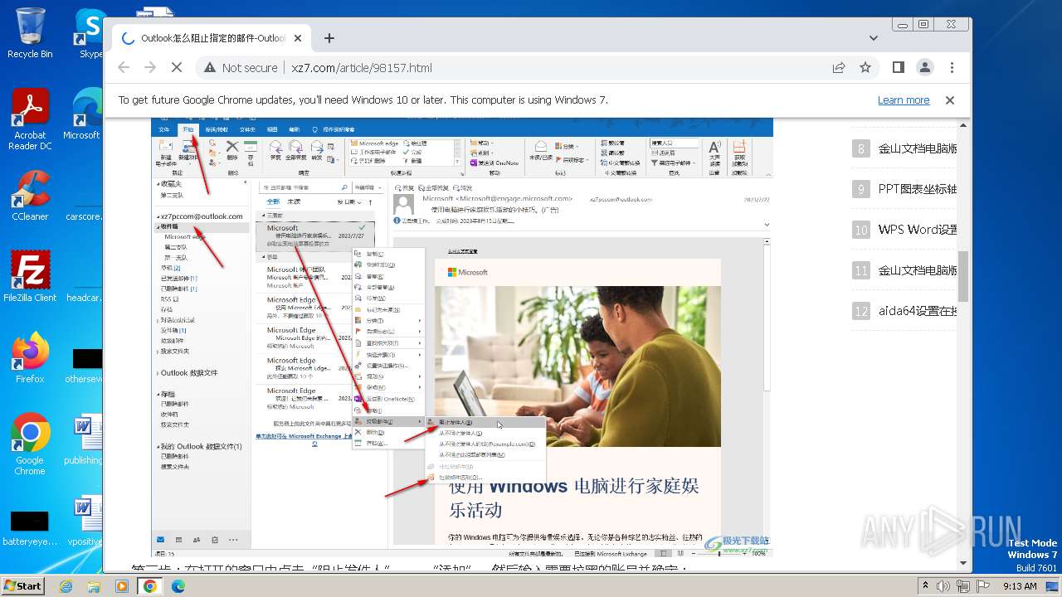The image size is (1062, 597).
Task: Go back in Chrome
Action: [124, 68]
